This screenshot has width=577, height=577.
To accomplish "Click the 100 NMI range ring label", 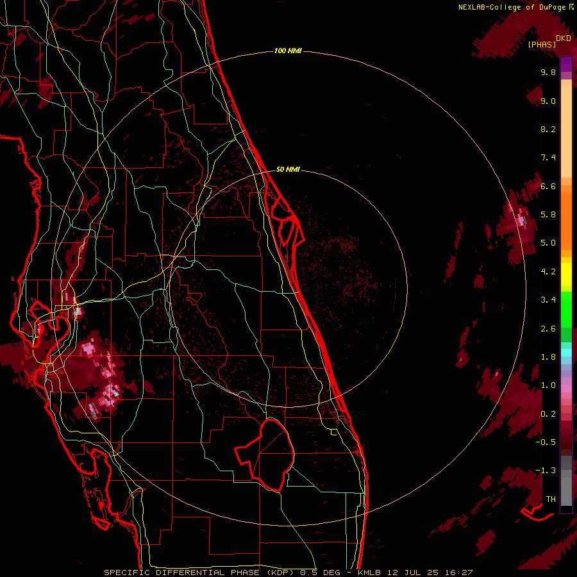I will [x=288, y=51].
